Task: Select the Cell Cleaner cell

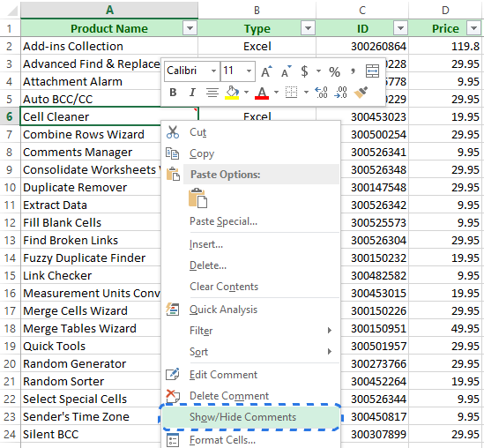Action: [109, 116]
